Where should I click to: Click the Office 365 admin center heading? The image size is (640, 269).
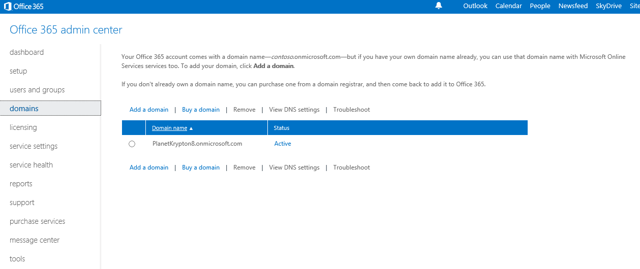[x=66, y=30]
